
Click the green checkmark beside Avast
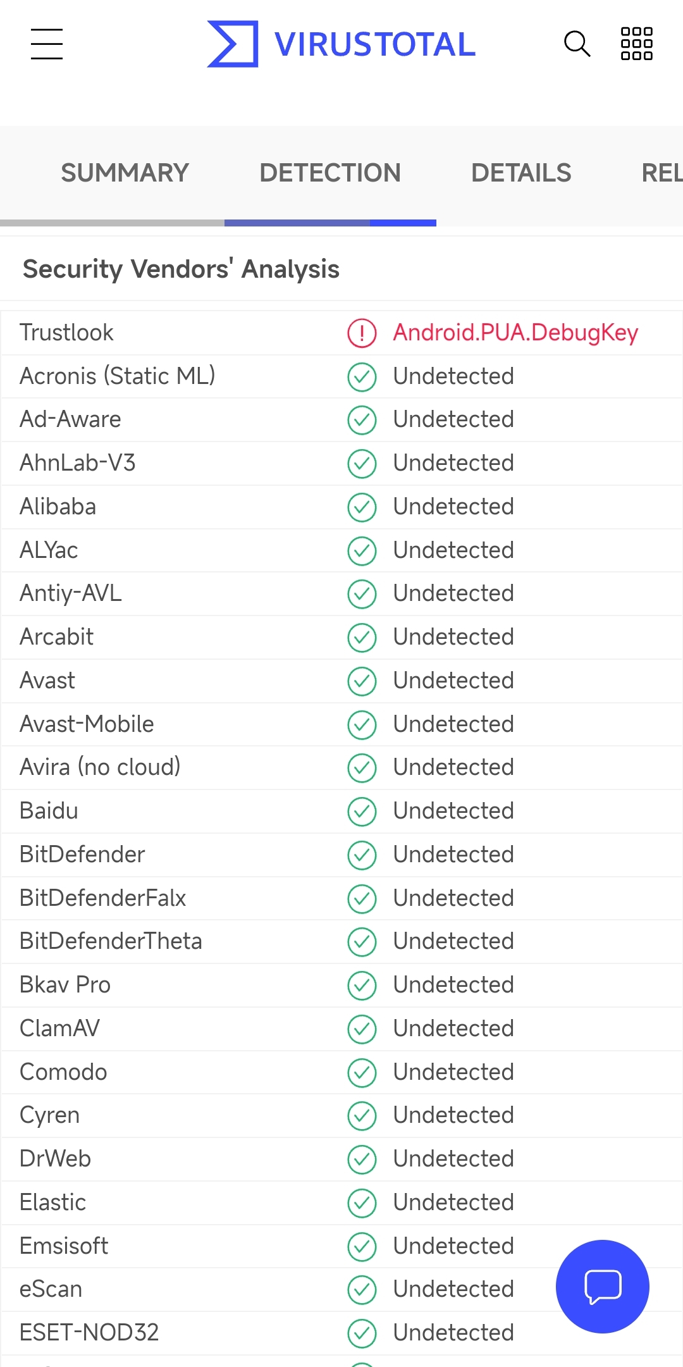click(362, 681)
